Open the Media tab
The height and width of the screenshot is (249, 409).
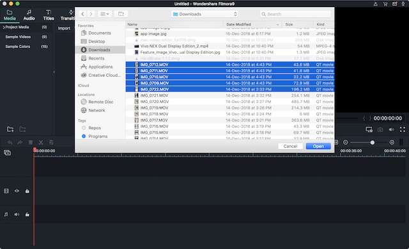click(10, 15)
